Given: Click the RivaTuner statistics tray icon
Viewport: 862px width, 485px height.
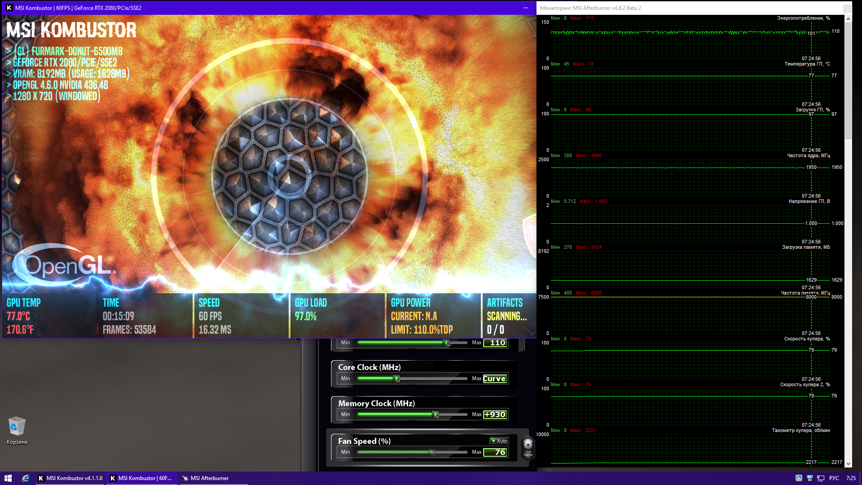Looking at the screenshot, I should (x=810, y=478).
